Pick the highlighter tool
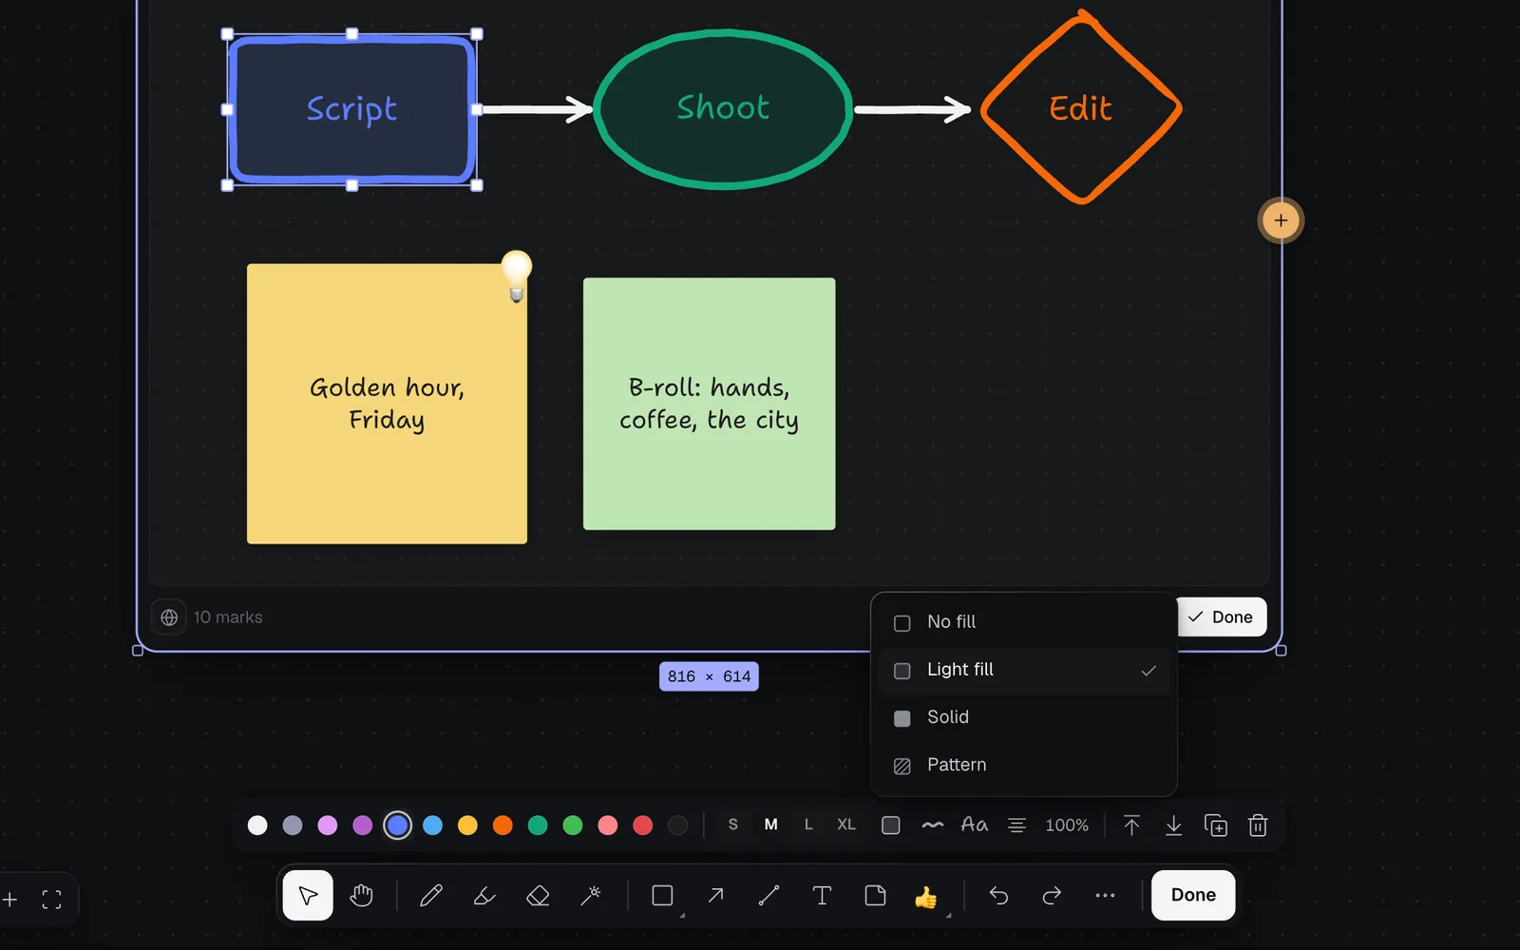 pyautogui.click(x=484, y=896)
